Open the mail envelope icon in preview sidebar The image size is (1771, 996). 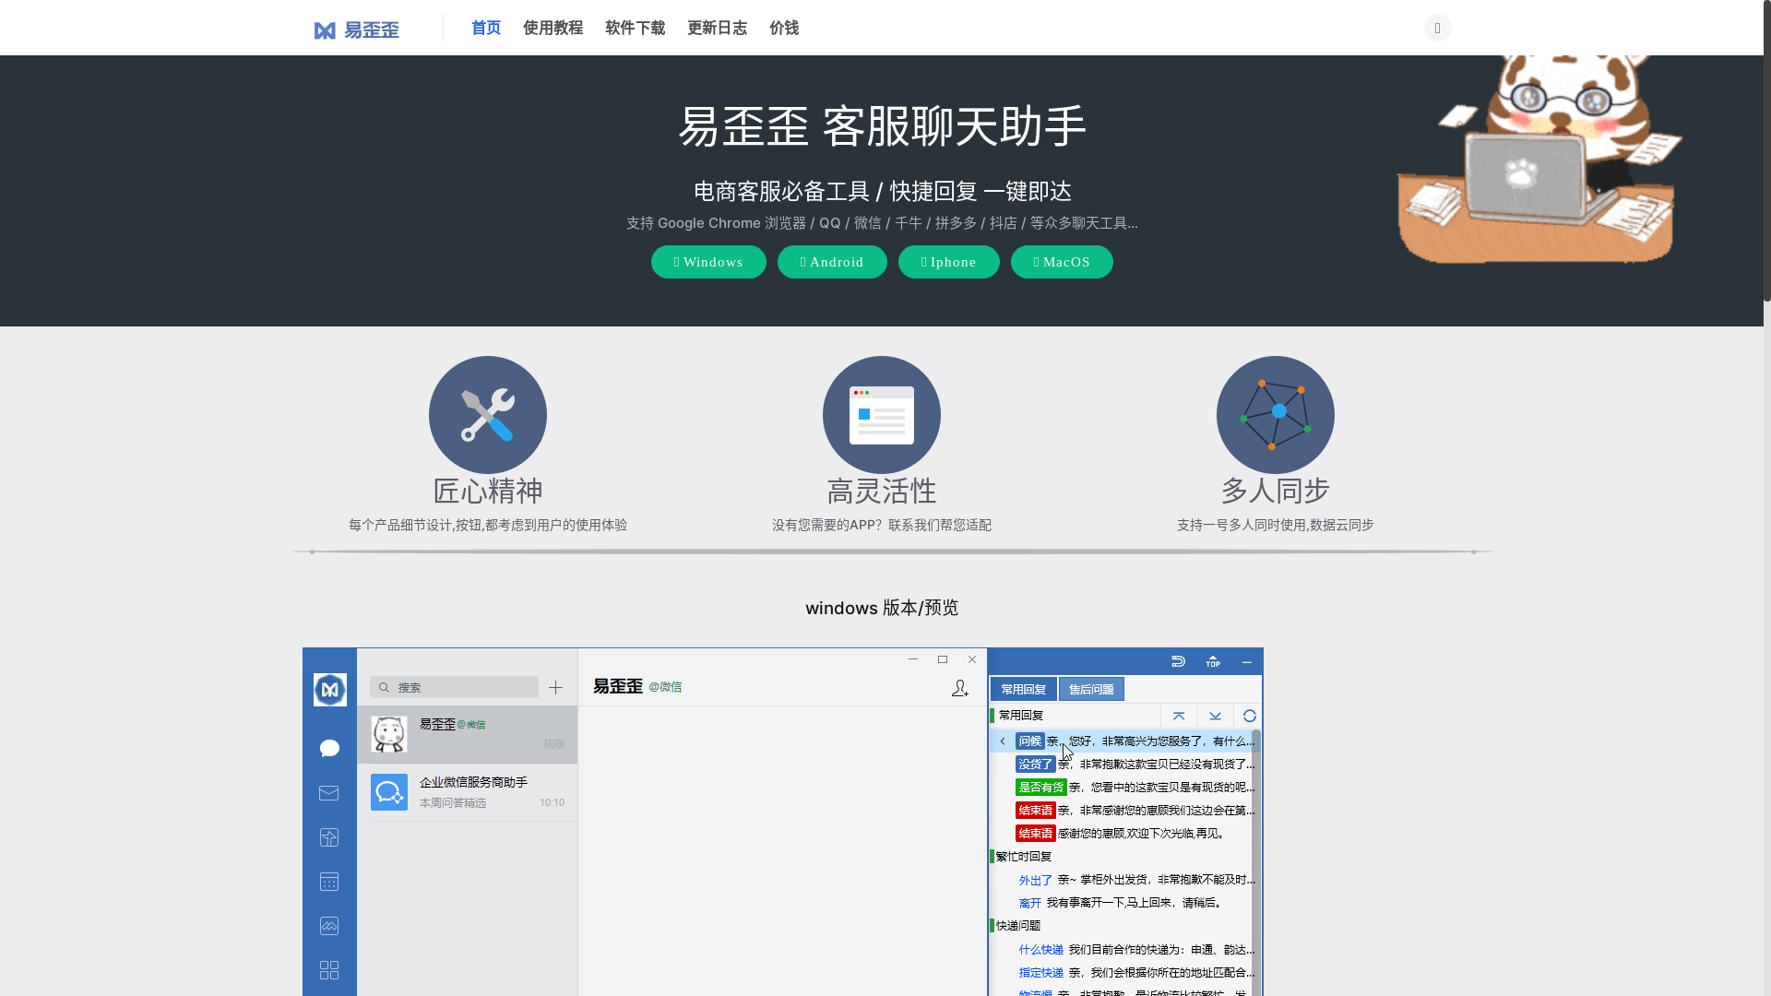pos(329,793)
